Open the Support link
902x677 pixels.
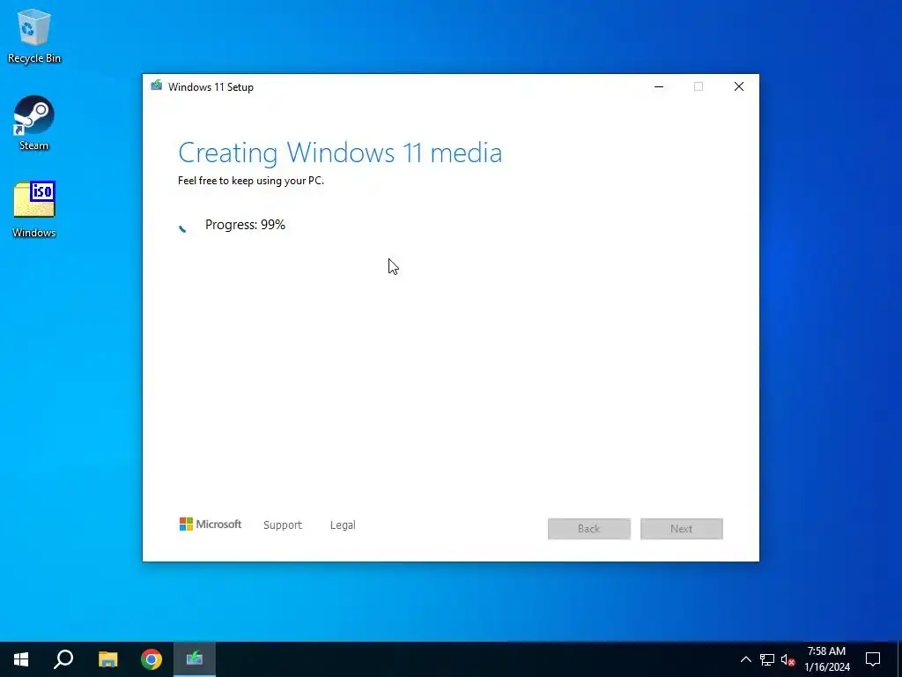click(x=283, y=525)
